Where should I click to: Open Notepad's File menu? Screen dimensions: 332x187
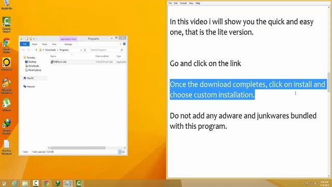point(170,3)
